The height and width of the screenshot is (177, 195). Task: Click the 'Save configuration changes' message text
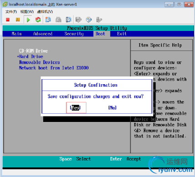pos(95,96)
